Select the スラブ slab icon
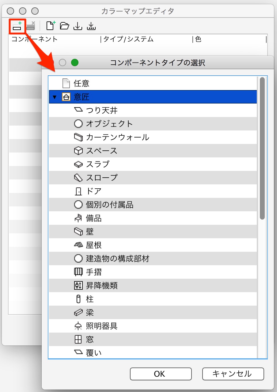The width and height of the screenshot is (277, 392). 78,164
